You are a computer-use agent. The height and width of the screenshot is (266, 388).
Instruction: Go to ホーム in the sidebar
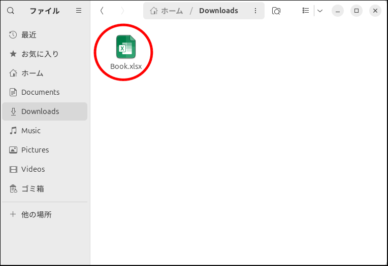pos(32,73)
